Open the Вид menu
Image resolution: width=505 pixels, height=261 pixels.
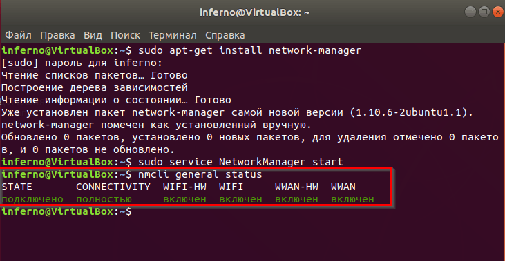pos(93,35)
